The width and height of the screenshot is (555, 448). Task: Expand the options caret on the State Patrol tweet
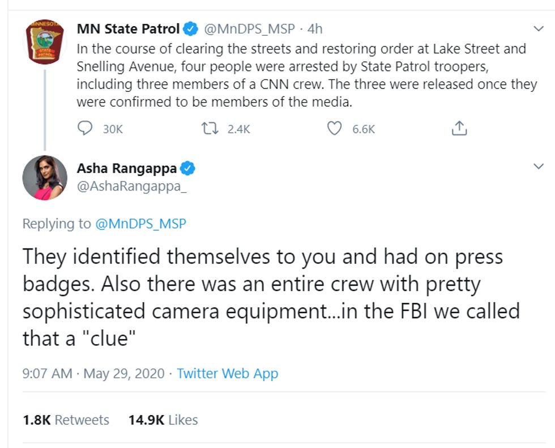pyautogui.click(x=537, y=28)
